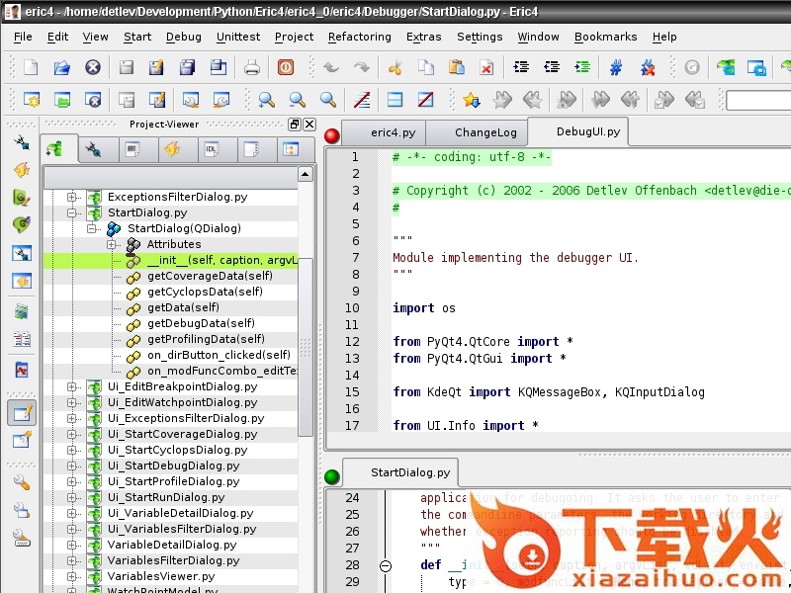This screenshot has height=593, width=791.
Task: Switch to the ChangeLog editor tab
Action: pos(485,132)
